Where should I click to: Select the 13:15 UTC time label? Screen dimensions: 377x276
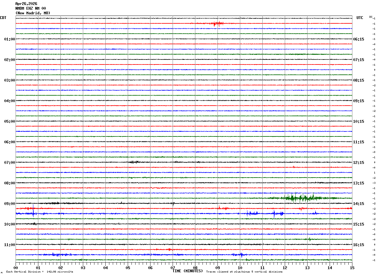(x=358, y=183)
